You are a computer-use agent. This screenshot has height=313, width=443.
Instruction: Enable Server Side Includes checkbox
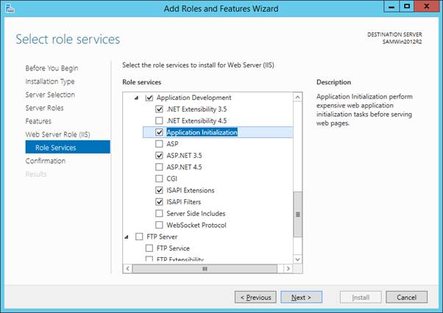(160, 214)
